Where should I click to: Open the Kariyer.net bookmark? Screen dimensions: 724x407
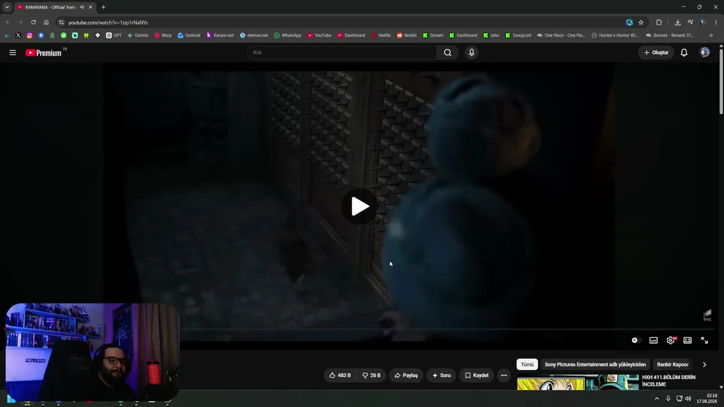coord(220,35)
